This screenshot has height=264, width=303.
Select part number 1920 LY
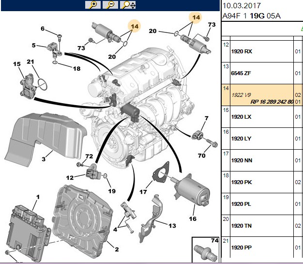point(242,139)
